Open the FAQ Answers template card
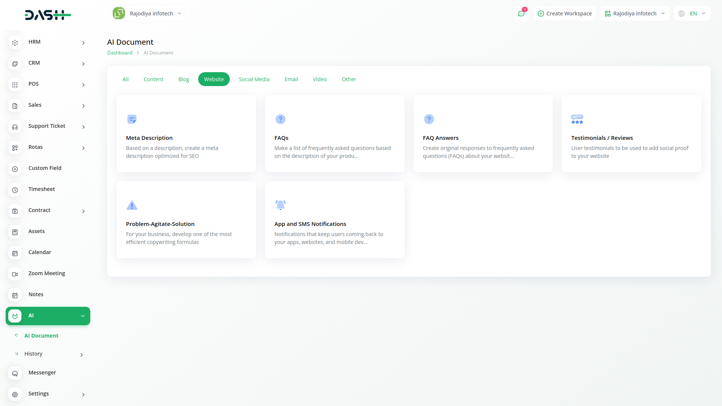This screenshot has height=406, width=722. click(x=483, y=134)
